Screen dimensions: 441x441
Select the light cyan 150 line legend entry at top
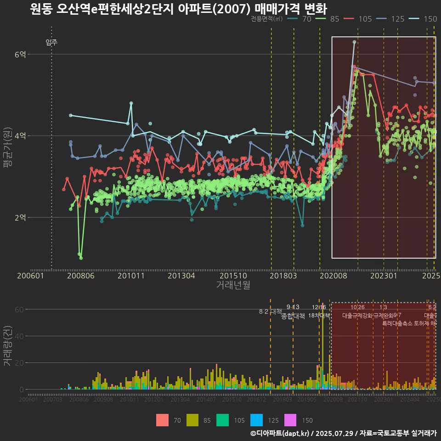coord(423,19)
